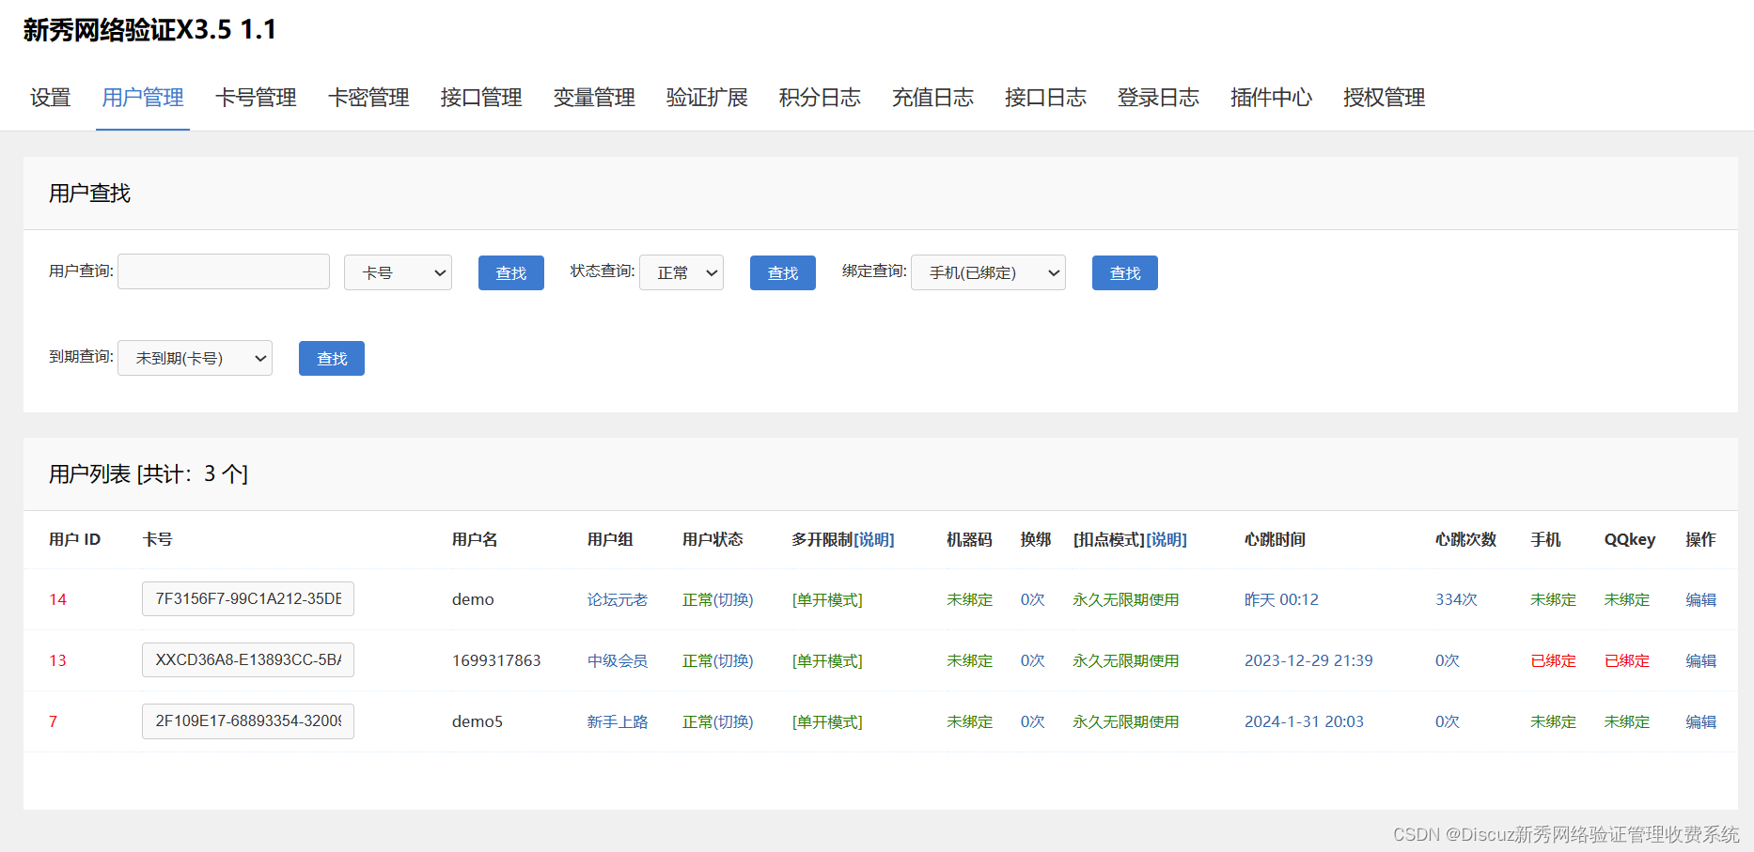This screenshot has height=852, width=1754.
Task: Click 查找 button next to 卡号 dropdown
Action: tap(511, 272)
